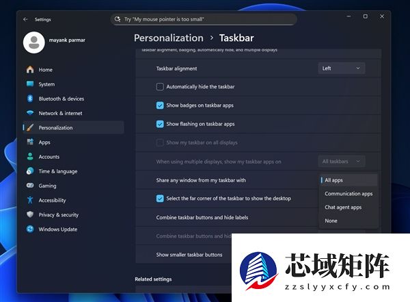Go to Home settings page
Viewport: 410px width, 302px height.
point(73,69)
